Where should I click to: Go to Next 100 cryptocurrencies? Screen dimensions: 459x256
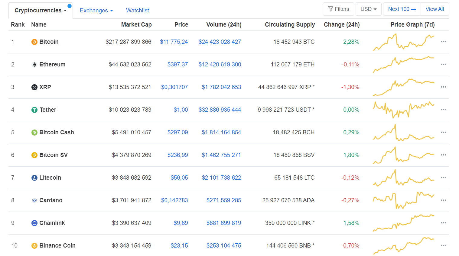[402, 9]
